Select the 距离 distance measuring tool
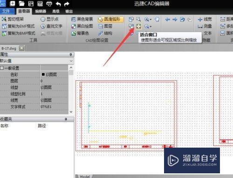The height and width of the screenshot is (178, 233). point(226,19)
